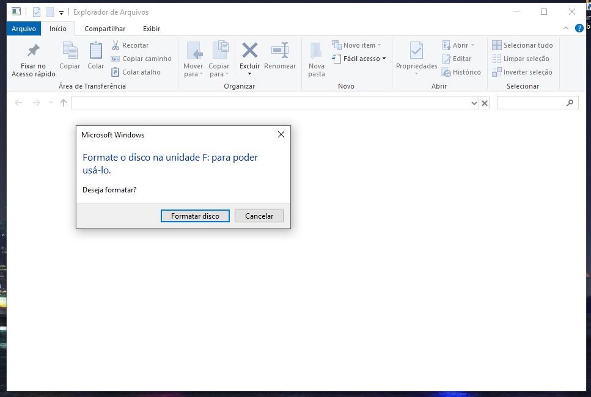Click quick access Propriedades toolbar icon
The image size is (591, 397).
(37, 12)
